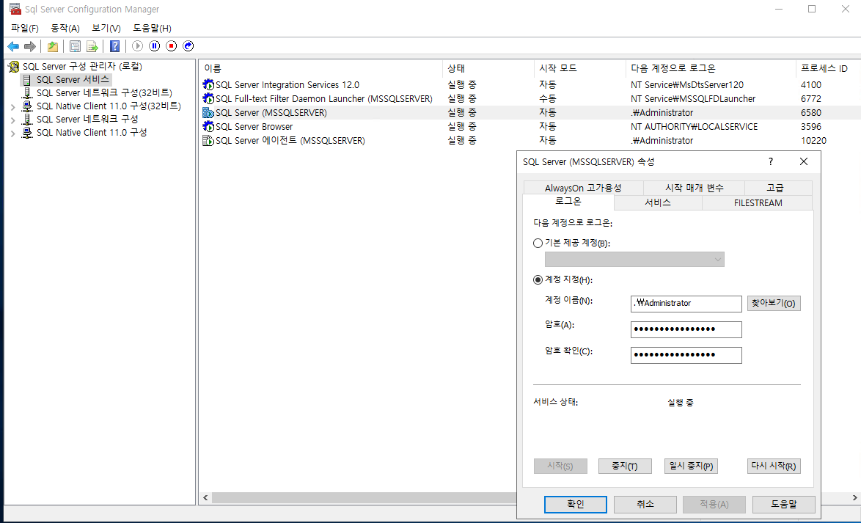This screenshot has width=861, height=523.
Task: Open the built-in account dropdown list
Action: point(635,260)
